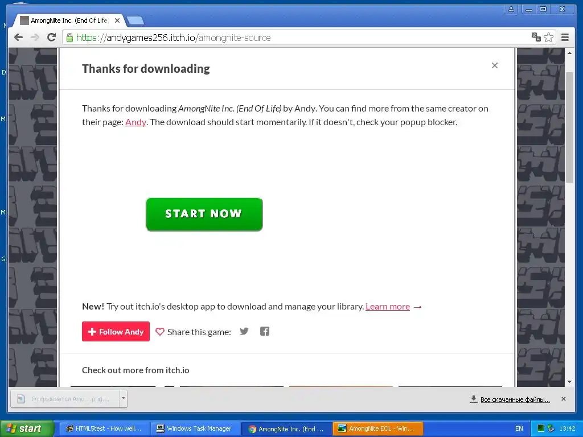Click the Check out more from itch.io text
583x437 pixels.
136,370
